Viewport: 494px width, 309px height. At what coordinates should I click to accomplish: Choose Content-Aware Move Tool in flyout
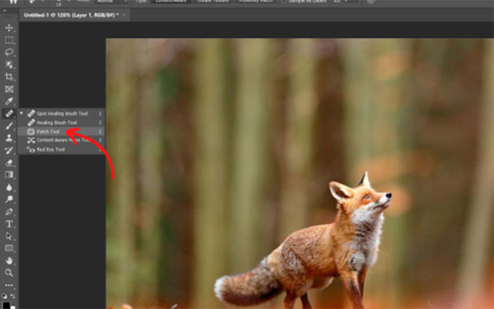point(62,140)
